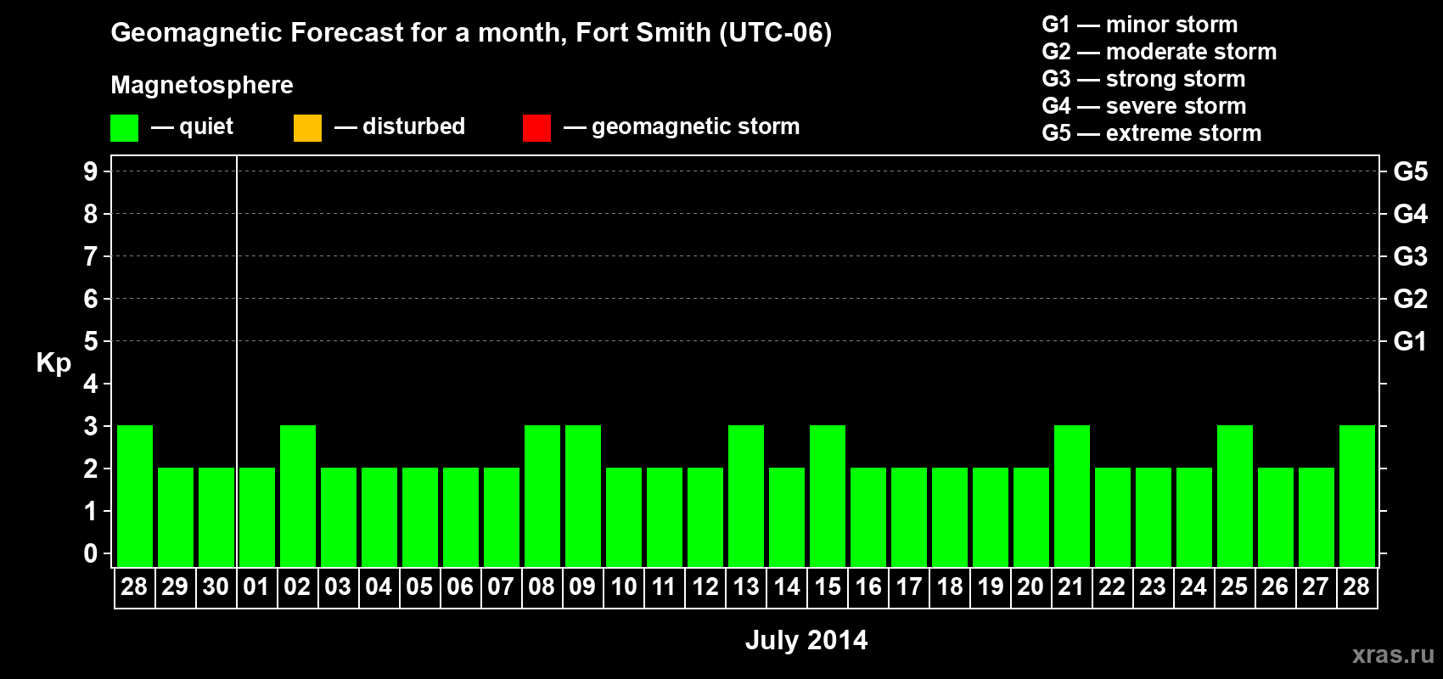Viewport: 1443px width, 679px height.
Task: Click the G1 right-axis label
Action: [x=1411, y=341]
